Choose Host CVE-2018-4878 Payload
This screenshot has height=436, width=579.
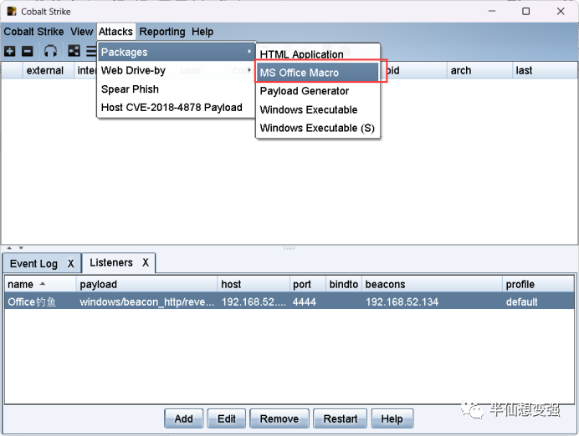(177, 108)
